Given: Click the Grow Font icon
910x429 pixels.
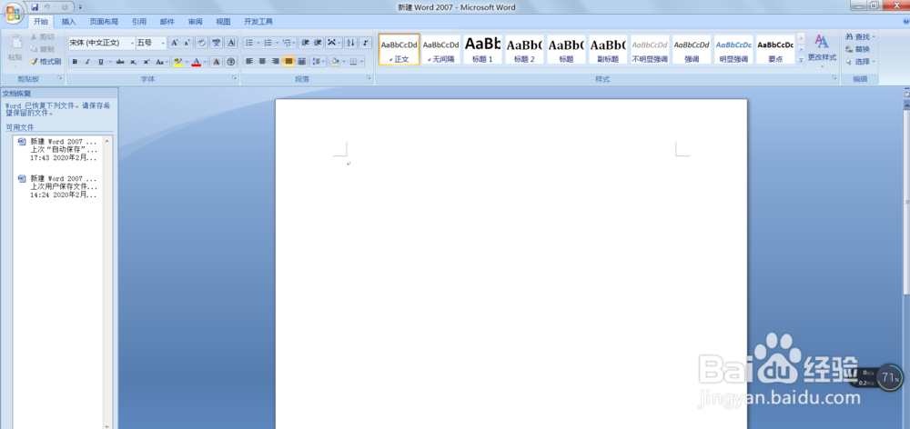Looking at the screenshot, I should pyautogui.click(x=174, y=43).
